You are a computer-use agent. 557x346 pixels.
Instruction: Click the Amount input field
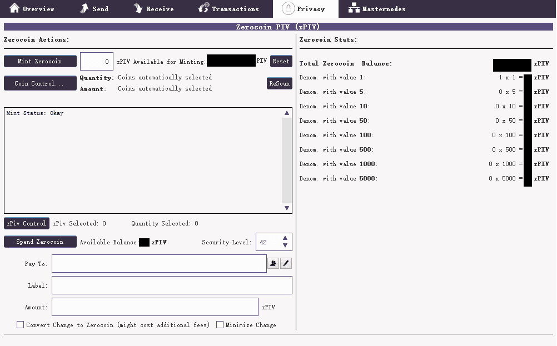coord(155,307)
